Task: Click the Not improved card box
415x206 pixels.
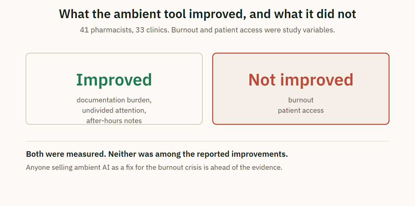Action: tap(301, 89)
